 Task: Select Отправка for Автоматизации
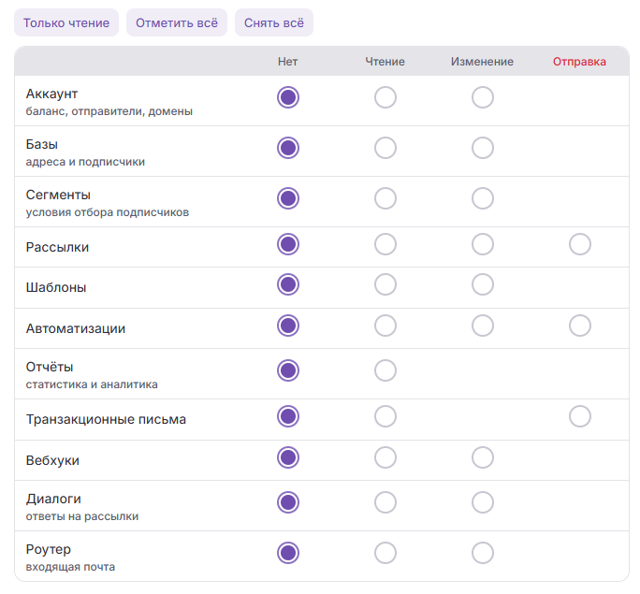[580, 326]
